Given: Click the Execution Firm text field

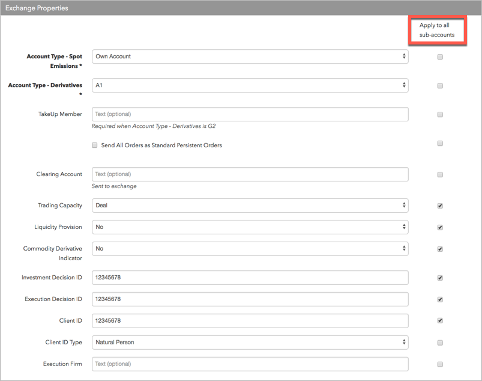Looking at the screenshot, I should pyautogui.click(x=250, y=364).
